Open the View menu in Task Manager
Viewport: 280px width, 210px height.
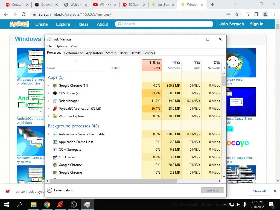pyautogui.click(x=74, y=46)
